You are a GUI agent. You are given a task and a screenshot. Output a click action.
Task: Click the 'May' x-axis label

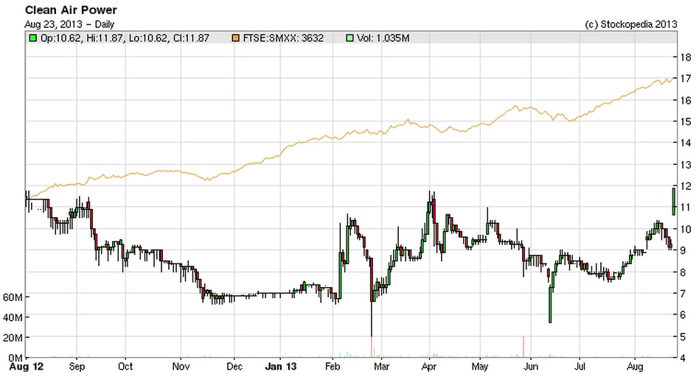click(x=480, y=367)
